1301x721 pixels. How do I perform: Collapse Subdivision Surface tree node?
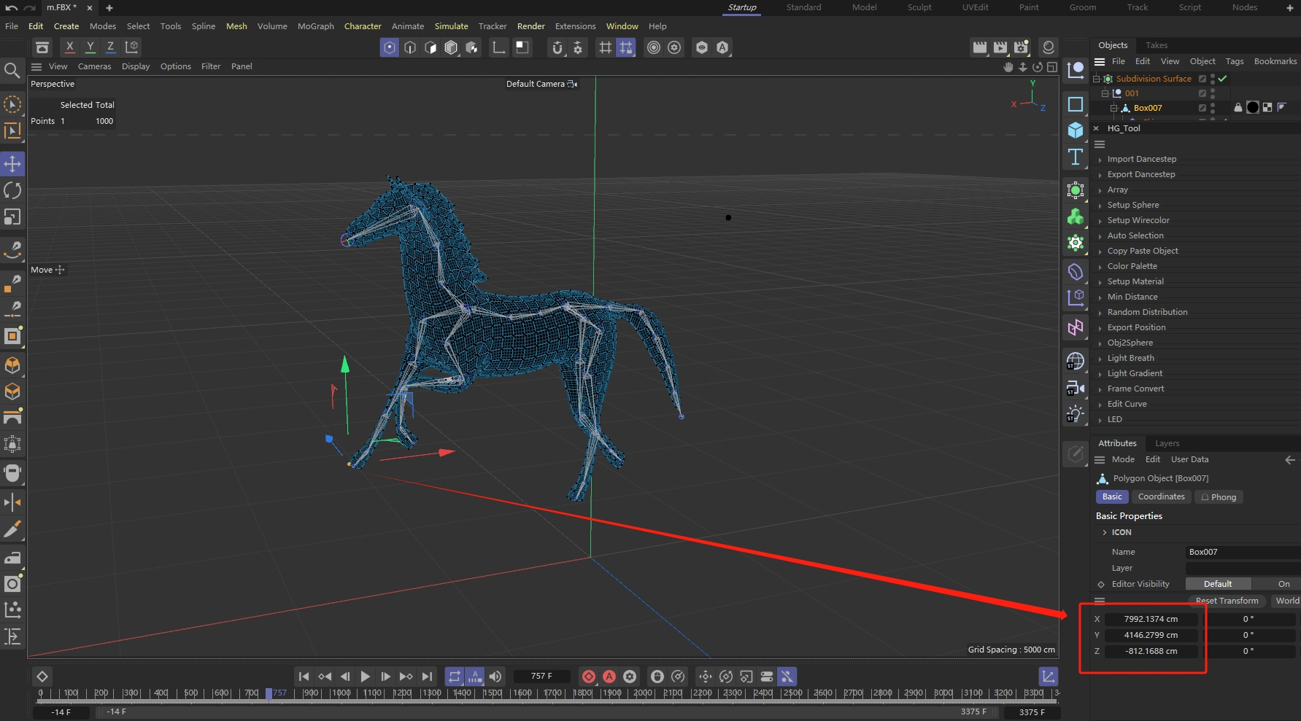(1096, 79)
